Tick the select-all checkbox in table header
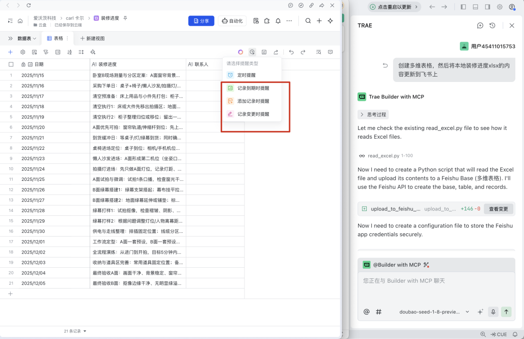 [x=11, y=64]
